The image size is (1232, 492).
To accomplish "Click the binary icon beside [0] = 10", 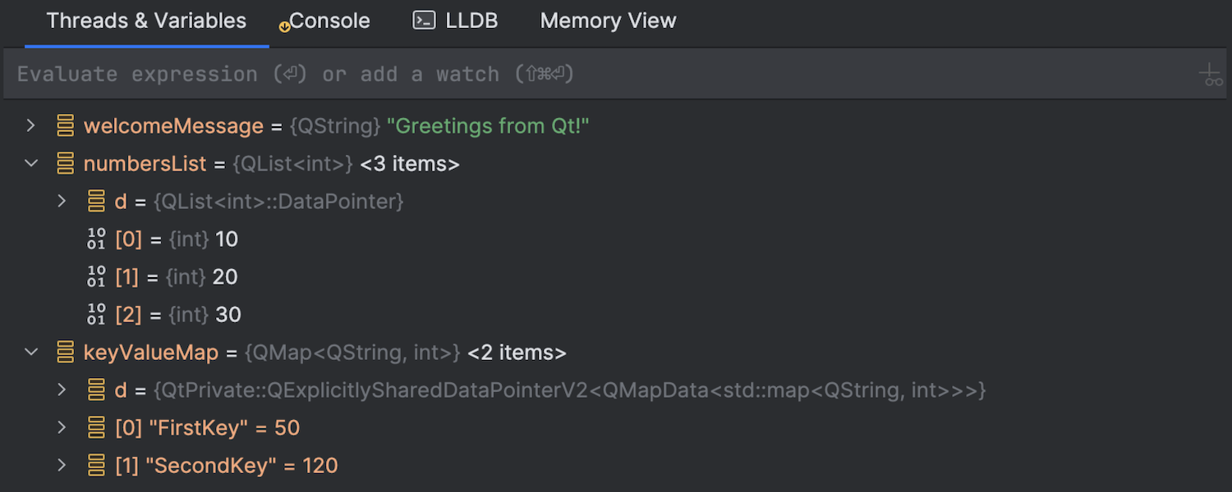I will click(96, 239).
